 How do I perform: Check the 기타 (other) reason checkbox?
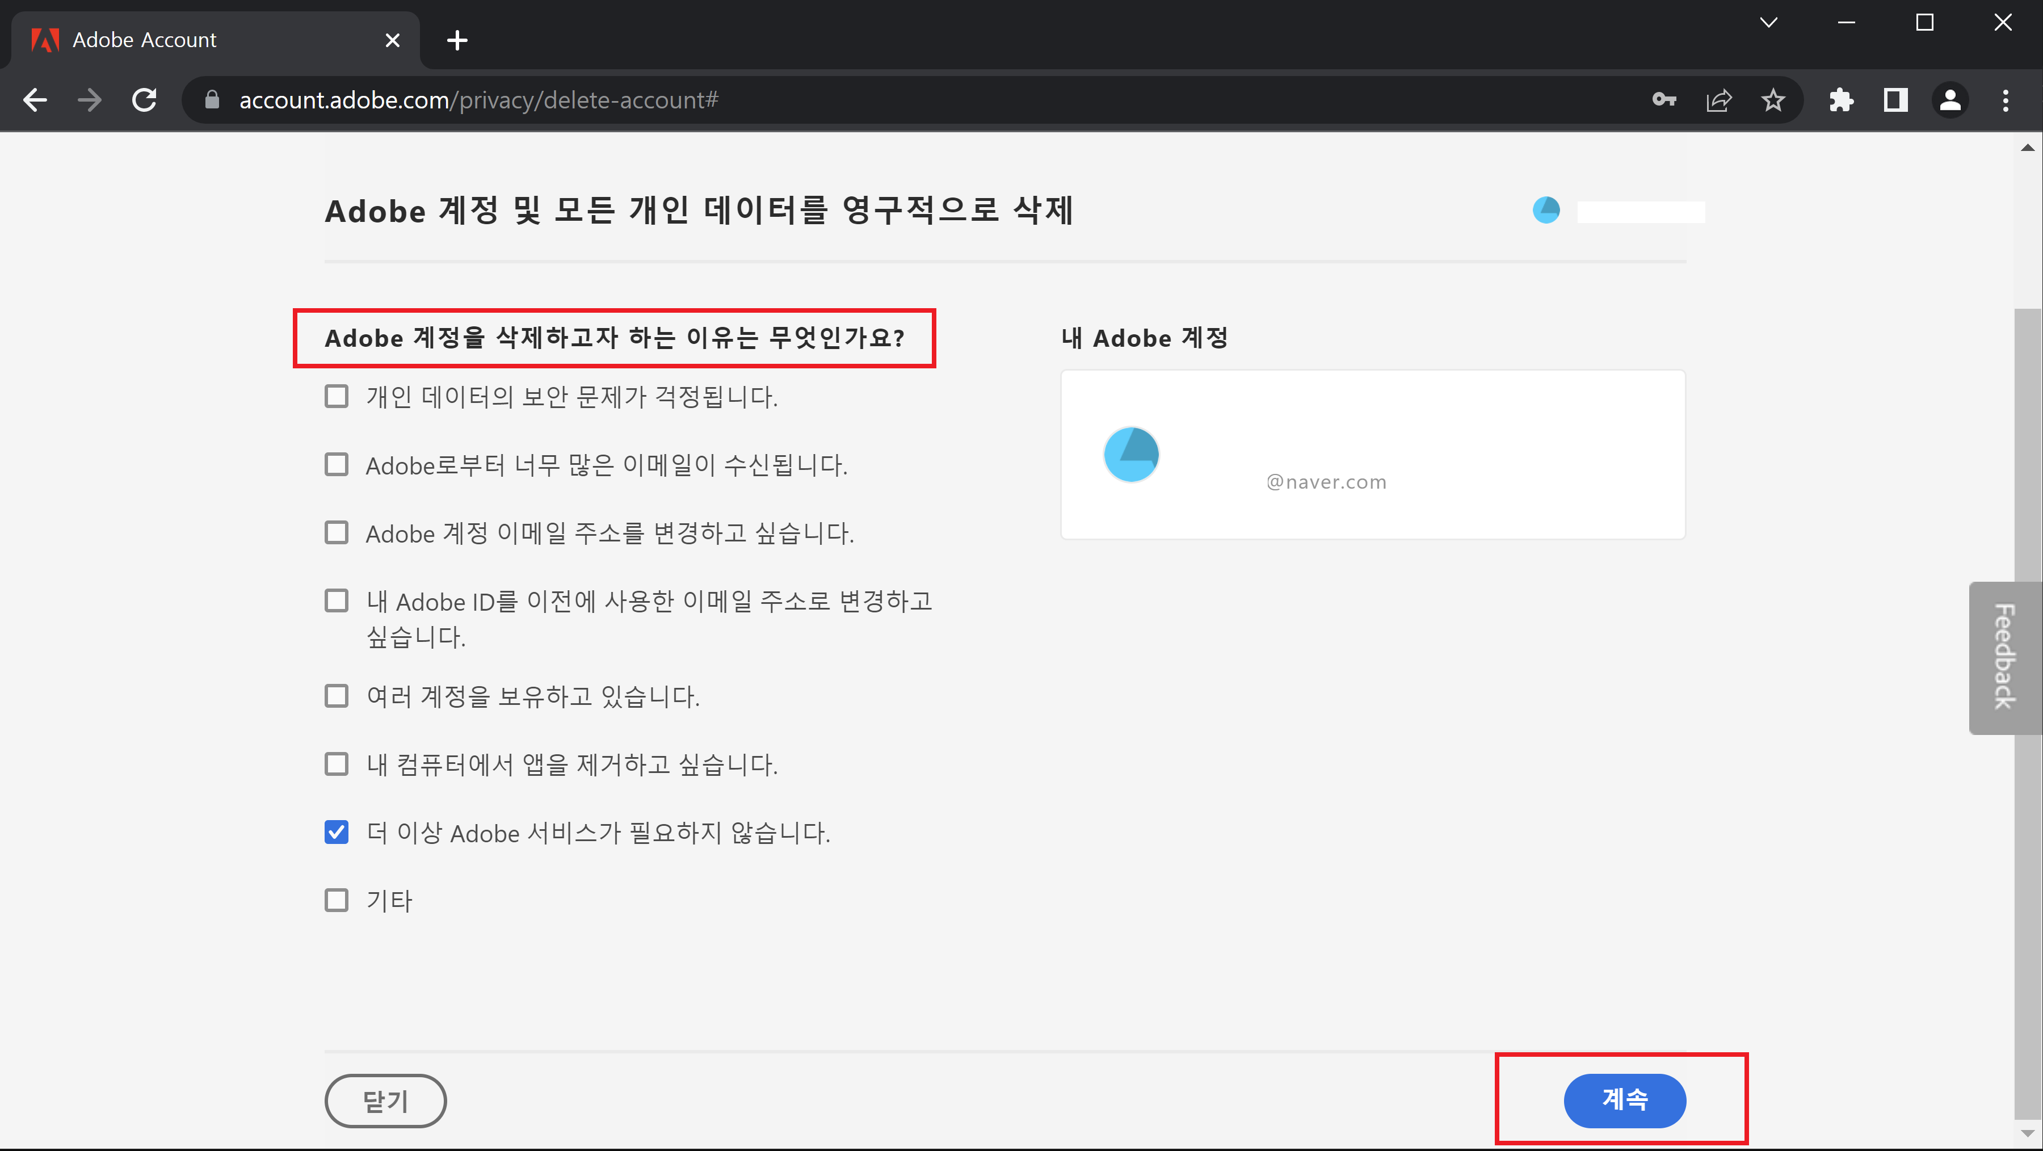[x=337, y=900]
